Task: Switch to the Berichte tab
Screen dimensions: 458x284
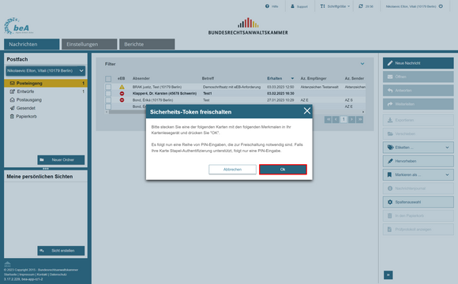Action: point(147,44)
